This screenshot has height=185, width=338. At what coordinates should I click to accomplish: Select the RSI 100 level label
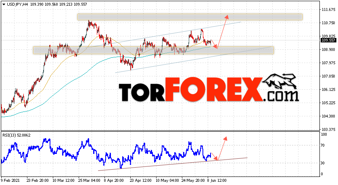click(324, 135)
